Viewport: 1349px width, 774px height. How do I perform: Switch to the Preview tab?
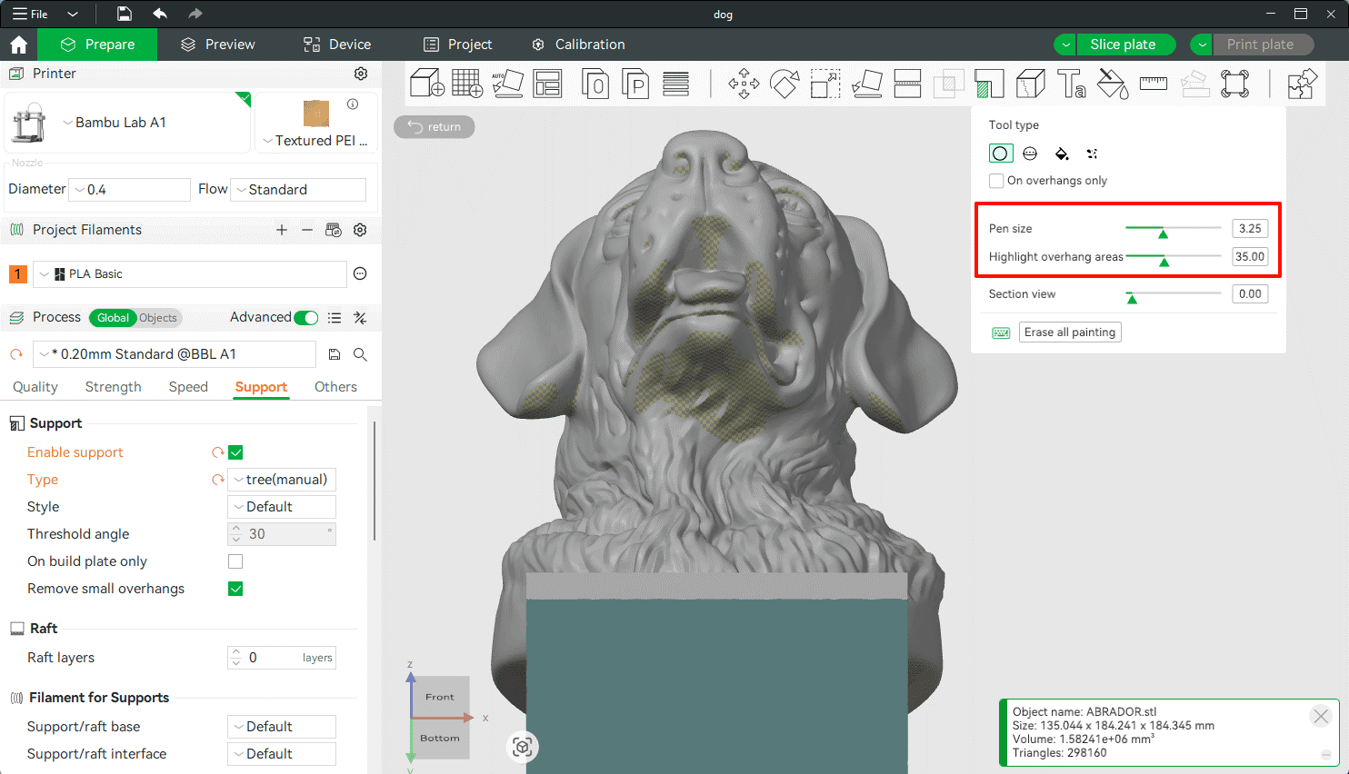click(x=218, y=45)
